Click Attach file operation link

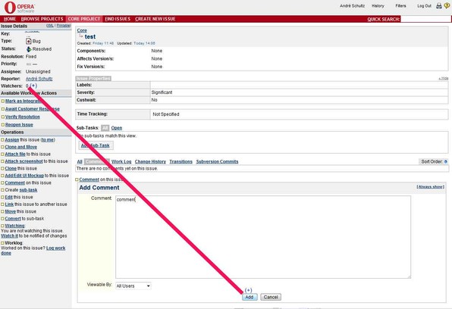pyautogui.click(x=15, y=154)
